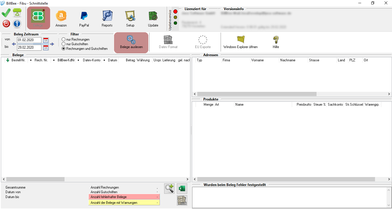Click the red power button icon
392x209 pixels.
click(6, 24)
